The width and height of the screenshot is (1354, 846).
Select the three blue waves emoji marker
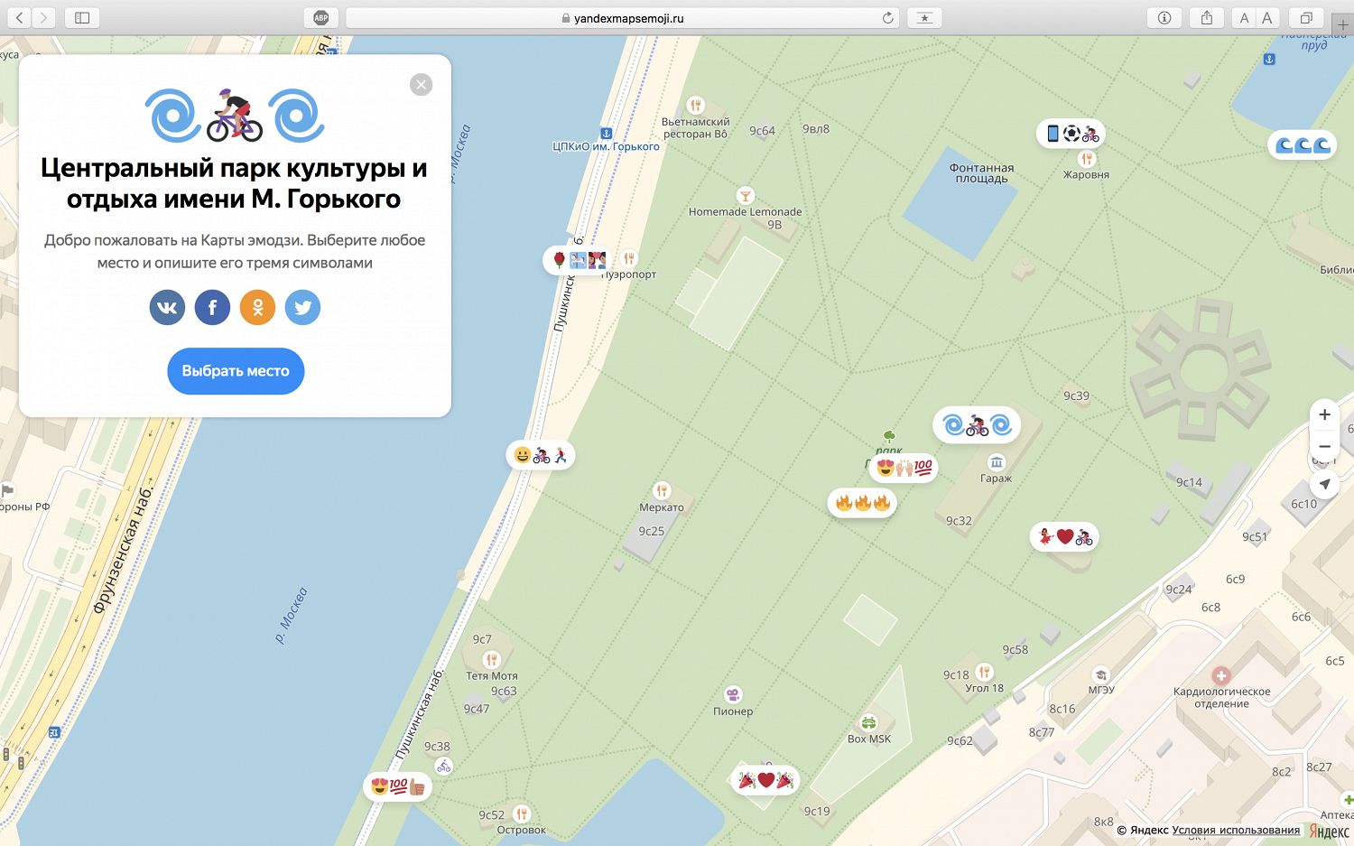coord(1302,145)
